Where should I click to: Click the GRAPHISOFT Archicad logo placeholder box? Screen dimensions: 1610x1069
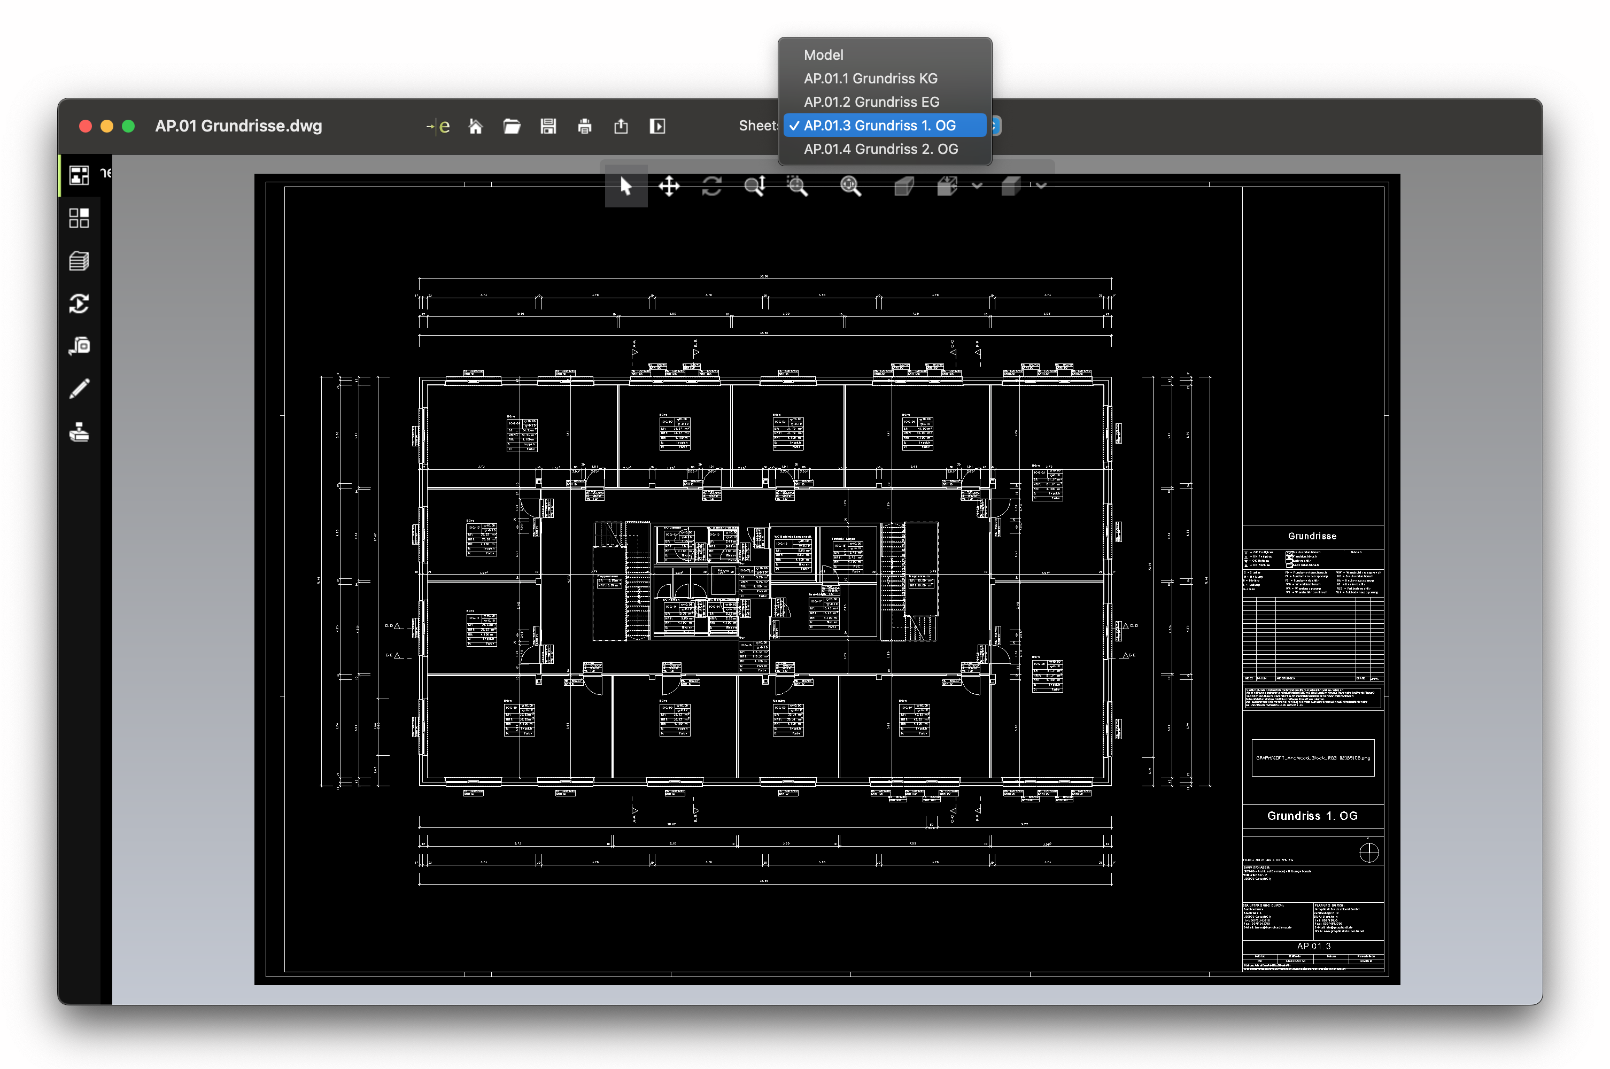click(x=1313, y=758)
